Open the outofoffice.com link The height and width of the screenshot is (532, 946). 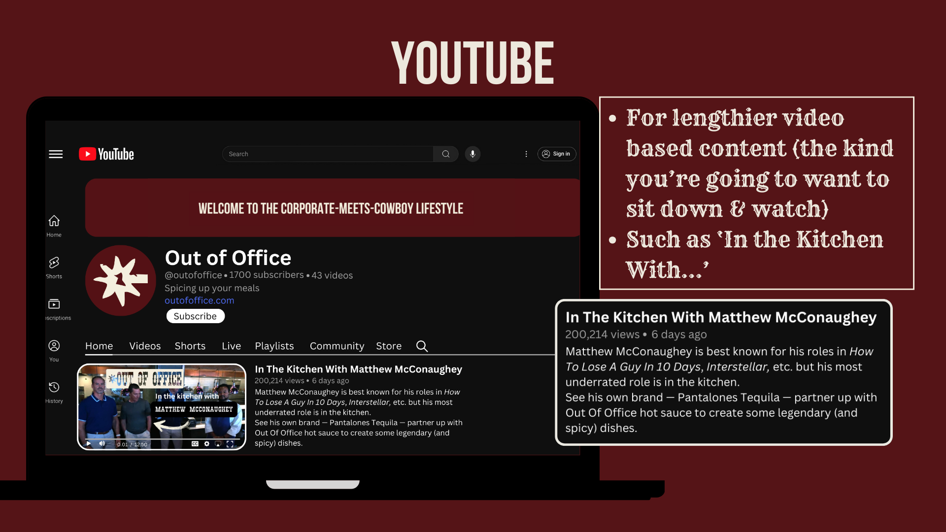click(x=199, y=300)
